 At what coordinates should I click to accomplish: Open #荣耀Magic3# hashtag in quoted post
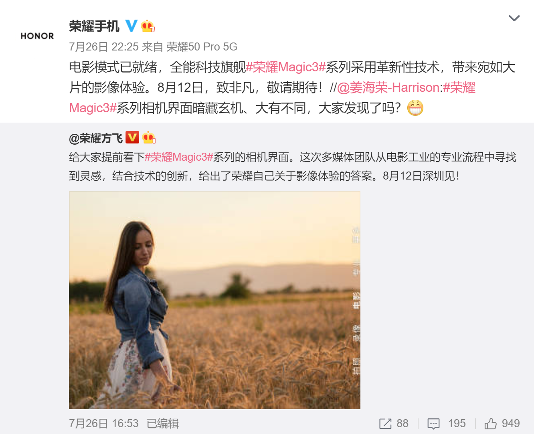(179, 157)
